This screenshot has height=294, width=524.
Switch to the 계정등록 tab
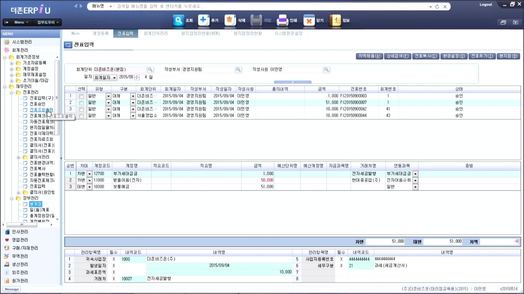(101, 33)
